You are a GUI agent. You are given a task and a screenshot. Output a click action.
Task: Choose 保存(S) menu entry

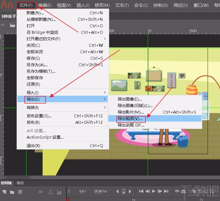click(63, 58)
